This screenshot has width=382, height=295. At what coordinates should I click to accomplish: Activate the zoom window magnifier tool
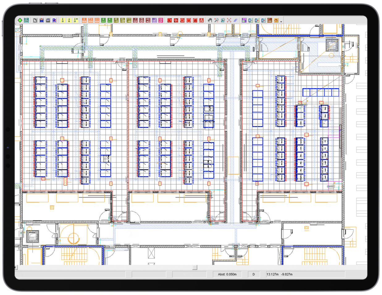(223, 20)
